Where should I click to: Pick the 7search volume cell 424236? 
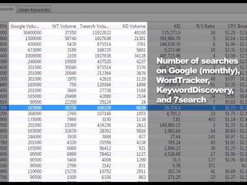click(104, 125)
